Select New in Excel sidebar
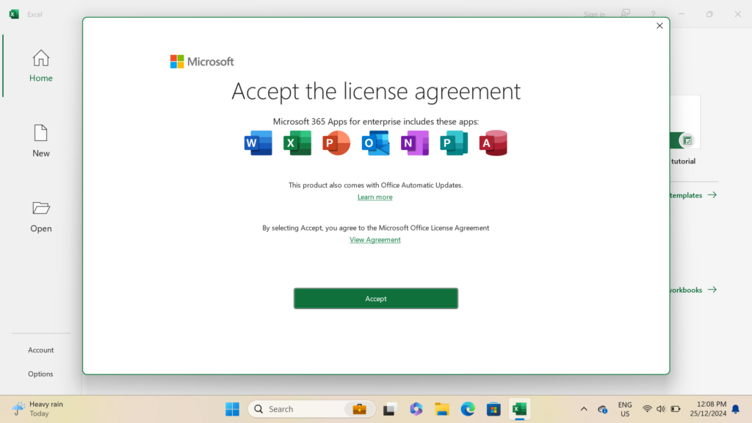Image resolution: width=752 pixels, height=423 pixels. (x=41, y=141)
